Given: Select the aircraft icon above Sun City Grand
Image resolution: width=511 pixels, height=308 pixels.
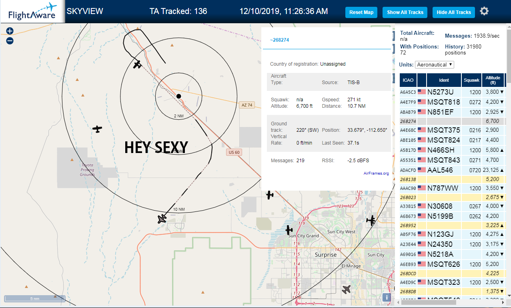Looking at the screenshot, I should point(289,230).
